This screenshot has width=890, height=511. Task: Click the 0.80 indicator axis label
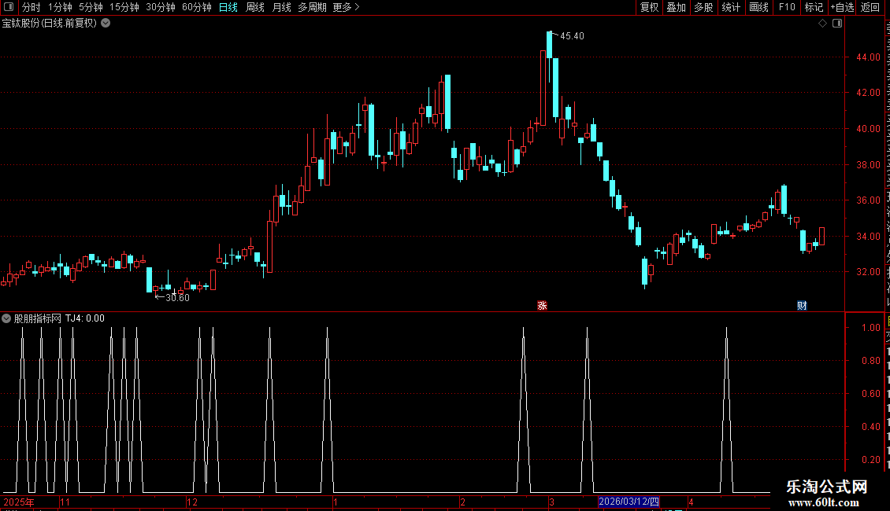click(870, 360)
